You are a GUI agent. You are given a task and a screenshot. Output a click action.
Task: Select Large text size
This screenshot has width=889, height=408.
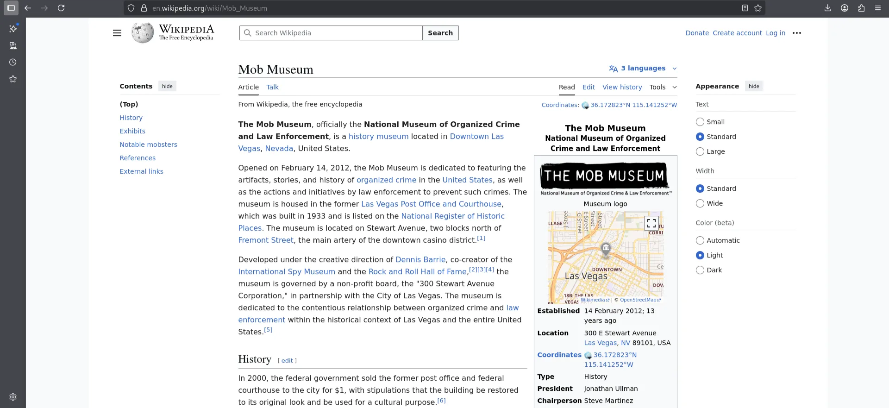click(700, 151)
